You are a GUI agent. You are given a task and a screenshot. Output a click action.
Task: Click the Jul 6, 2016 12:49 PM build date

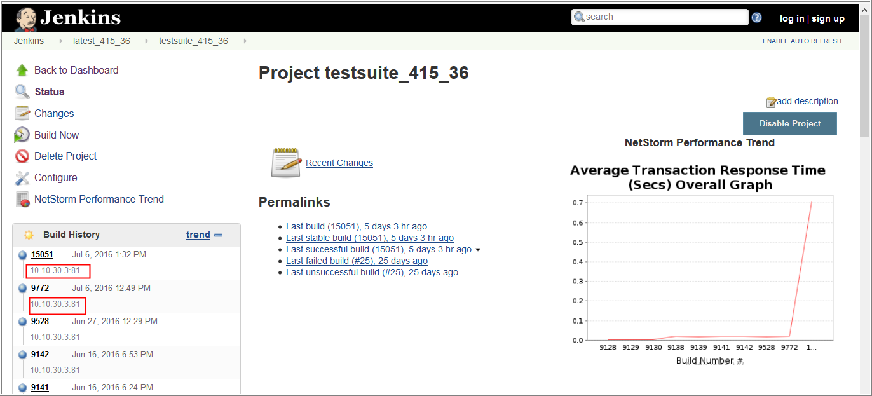pyautogui.click(x=111, y=288)
